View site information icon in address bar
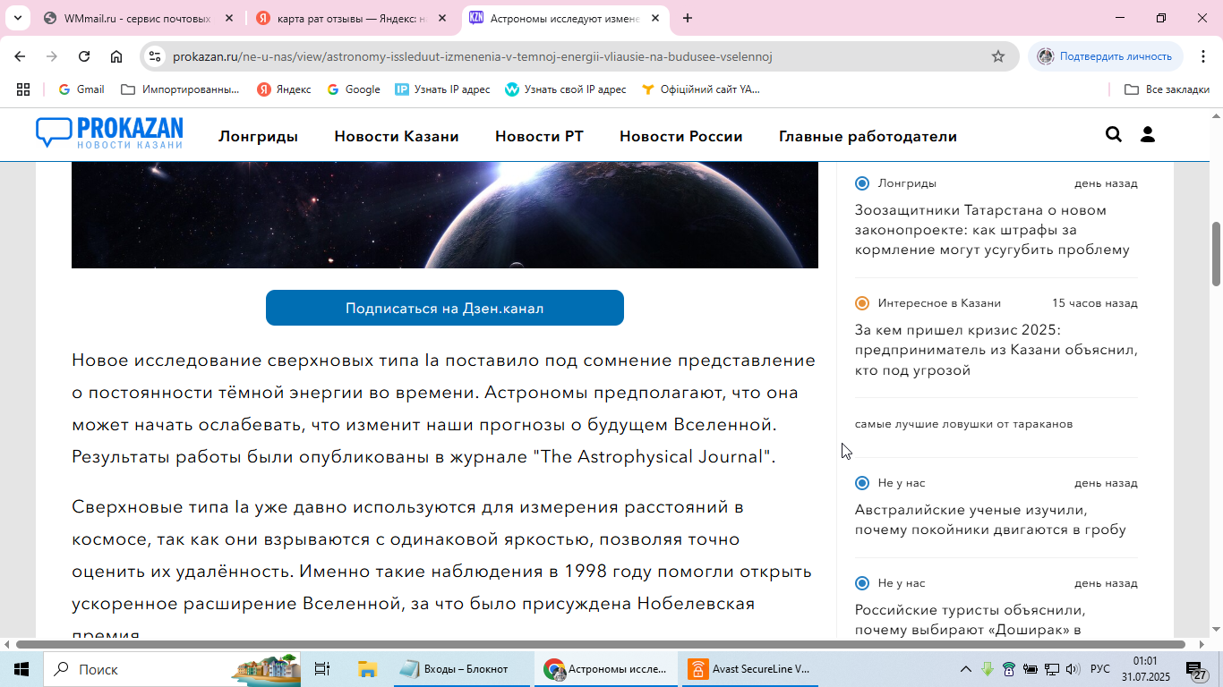Screen dimensions: 1223x687 (x=155, y=56)
